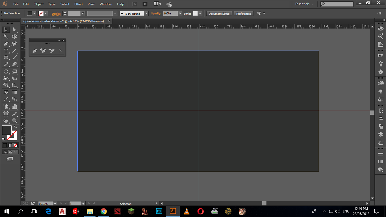
Task: Expand the Essentials workspace switcher
Action: pos(304,4)
